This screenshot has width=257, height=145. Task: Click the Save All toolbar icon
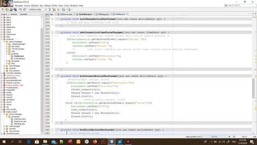15,10
